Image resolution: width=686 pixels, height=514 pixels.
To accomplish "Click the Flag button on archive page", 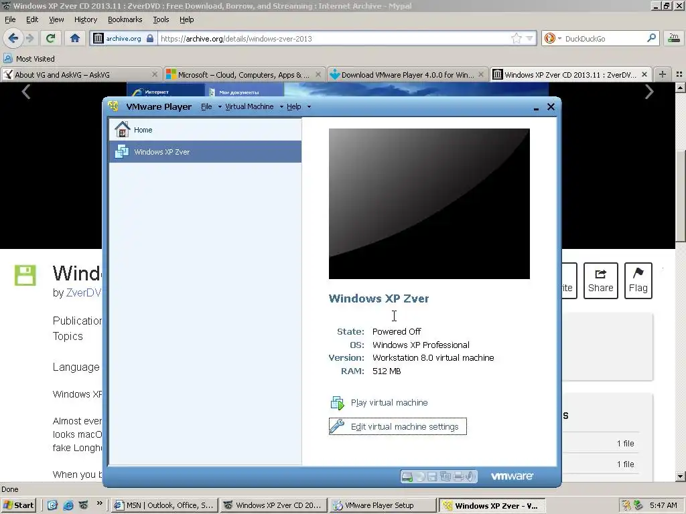I will pos(638,280).
